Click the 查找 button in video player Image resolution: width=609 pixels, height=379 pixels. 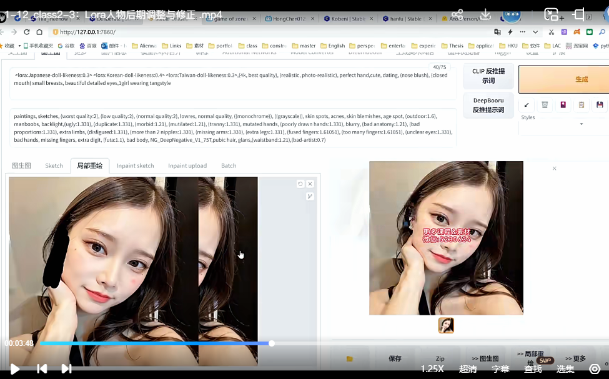[533, 369]
